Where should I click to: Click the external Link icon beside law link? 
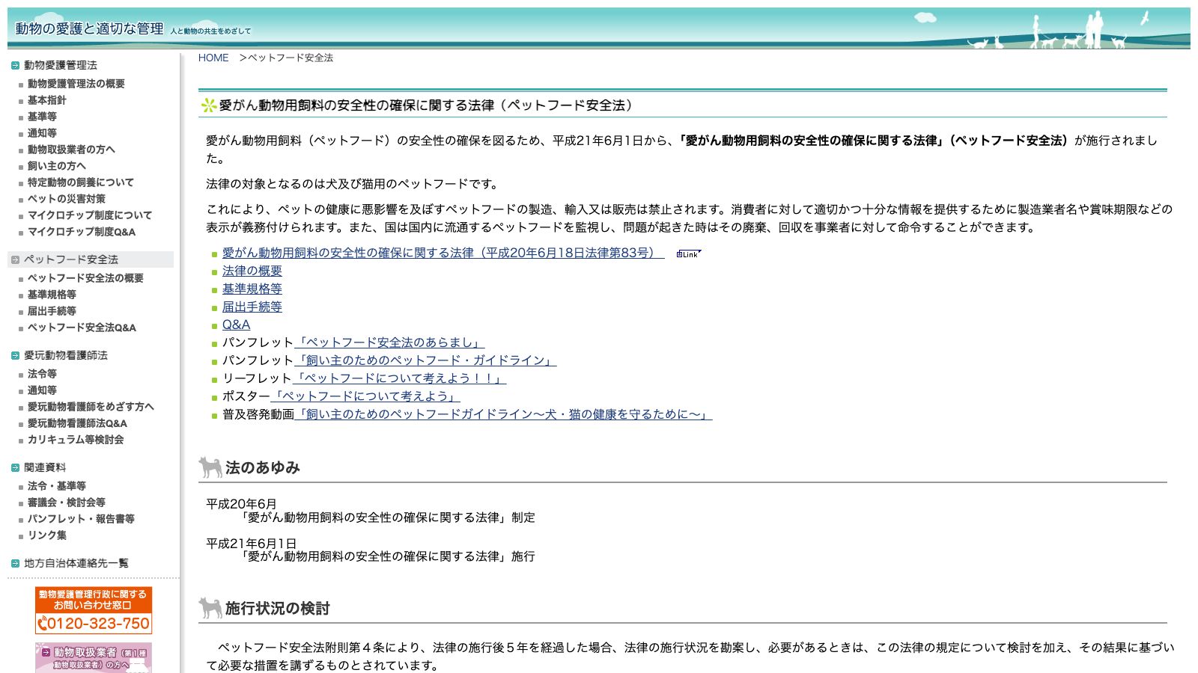pyautogui.click(x=688, y=253)
